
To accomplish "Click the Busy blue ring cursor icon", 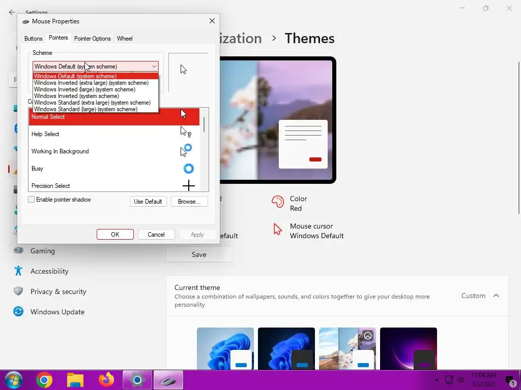I will (188, 169).
